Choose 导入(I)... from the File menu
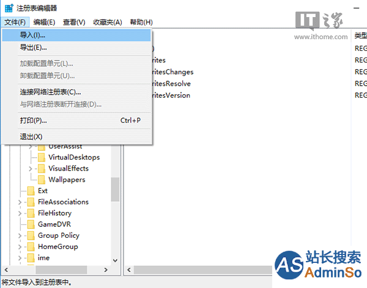 (x=76, y=35)
